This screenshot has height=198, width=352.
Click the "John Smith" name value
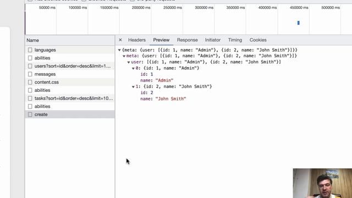point(170,99)
